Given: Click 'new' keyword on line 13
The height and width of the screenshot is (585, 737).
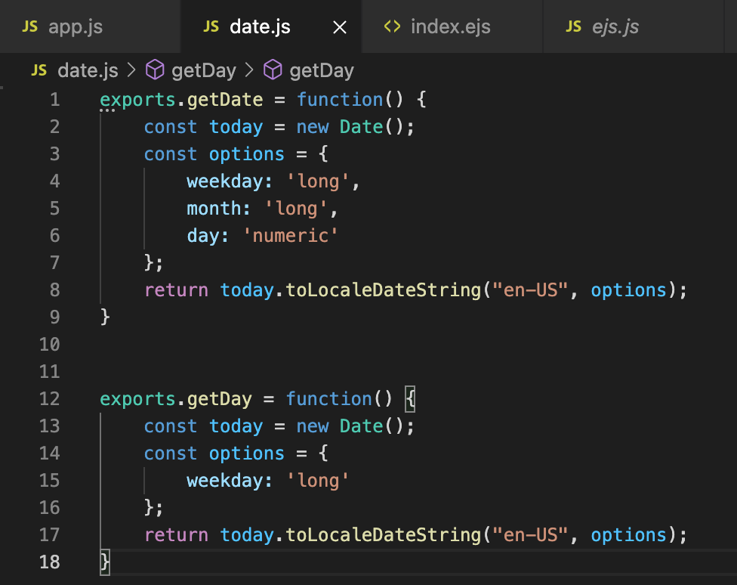Looking at the screenshot, I should coord(313,426).
